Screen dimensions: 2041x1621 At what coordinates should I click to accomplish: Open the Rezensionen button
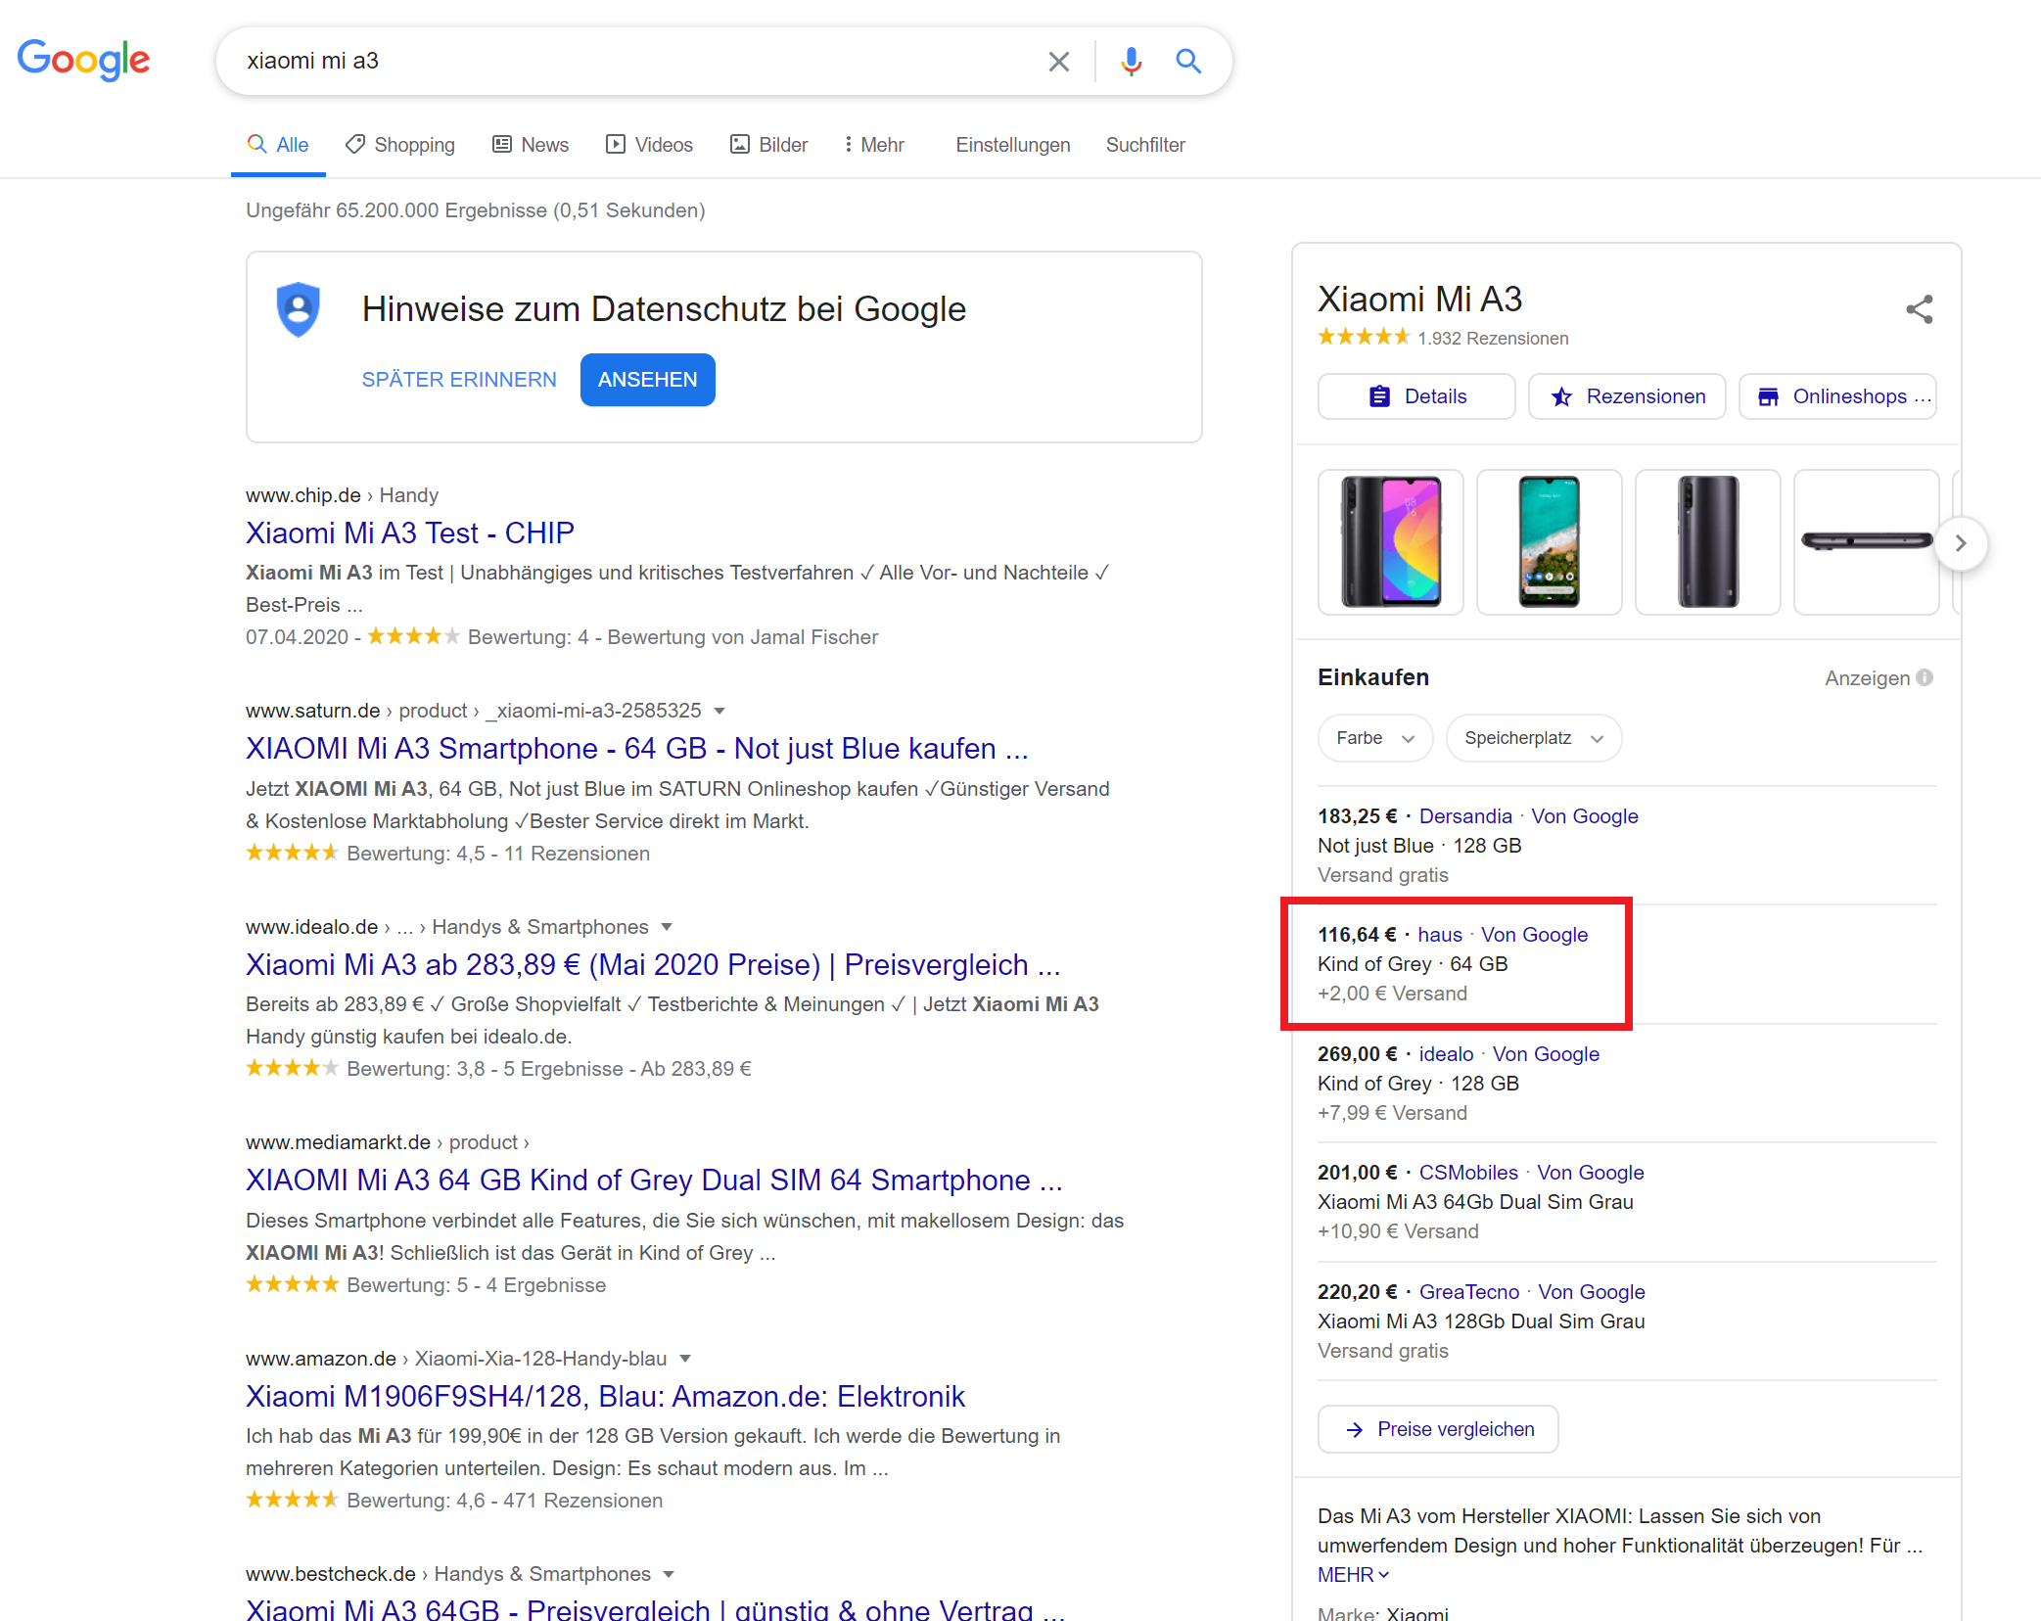[x=1627, y=396]
